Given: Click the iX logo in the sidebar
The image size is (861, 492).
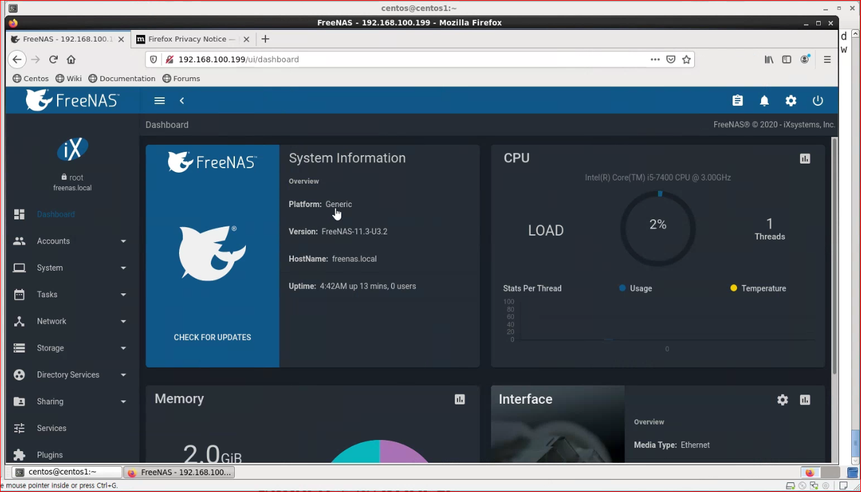Looking at the screenshot, I should (x=72, y=149).
